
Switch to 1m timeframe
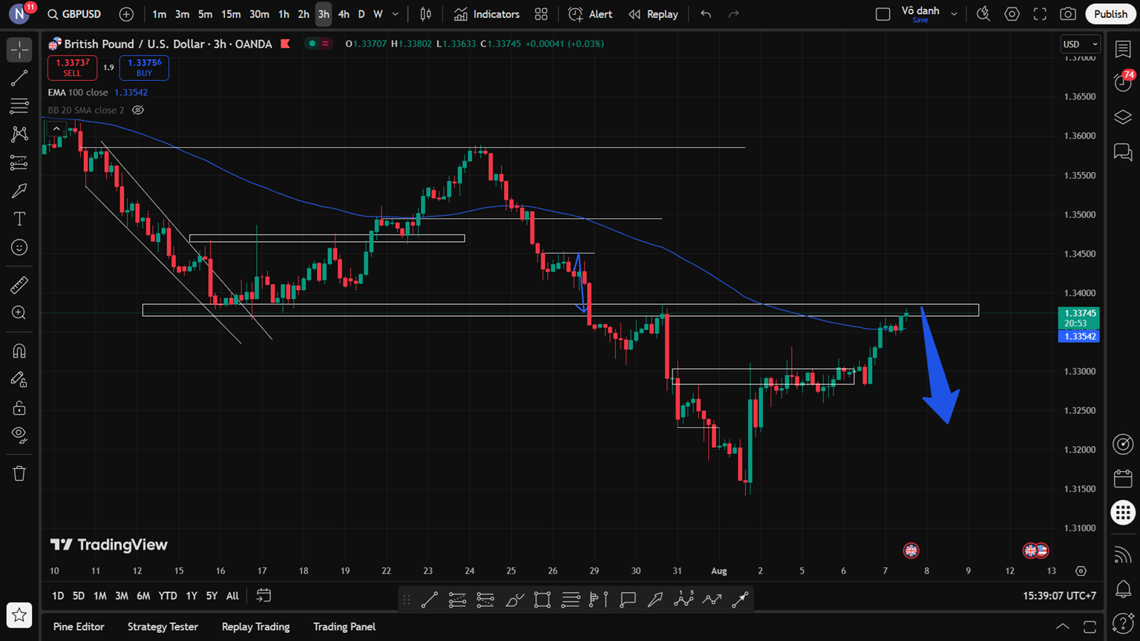pos(159,14)
